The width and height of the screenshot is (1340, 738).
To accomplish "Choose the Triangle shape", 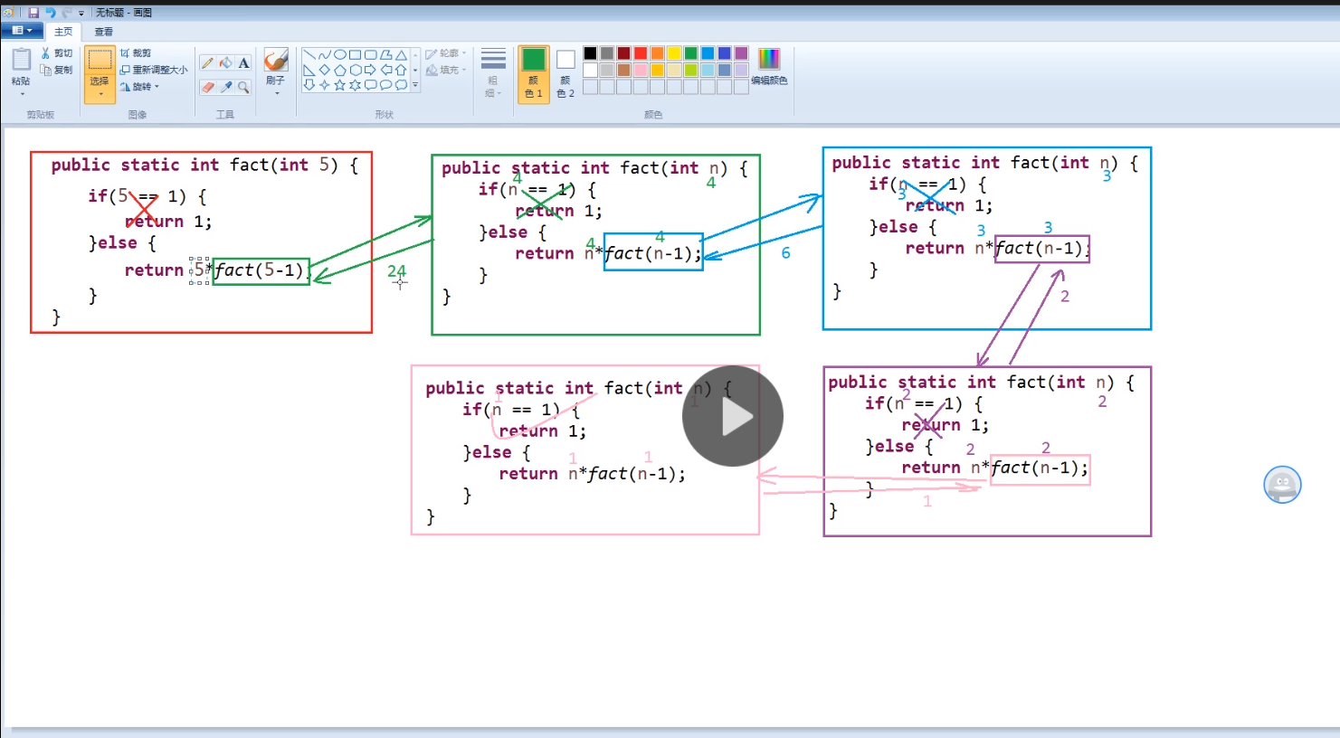I will (x=401, y=54).
